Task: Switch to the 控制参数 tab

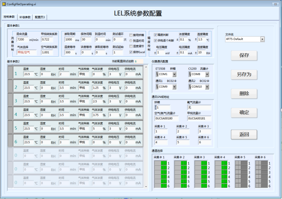Action: coord(9,17)
